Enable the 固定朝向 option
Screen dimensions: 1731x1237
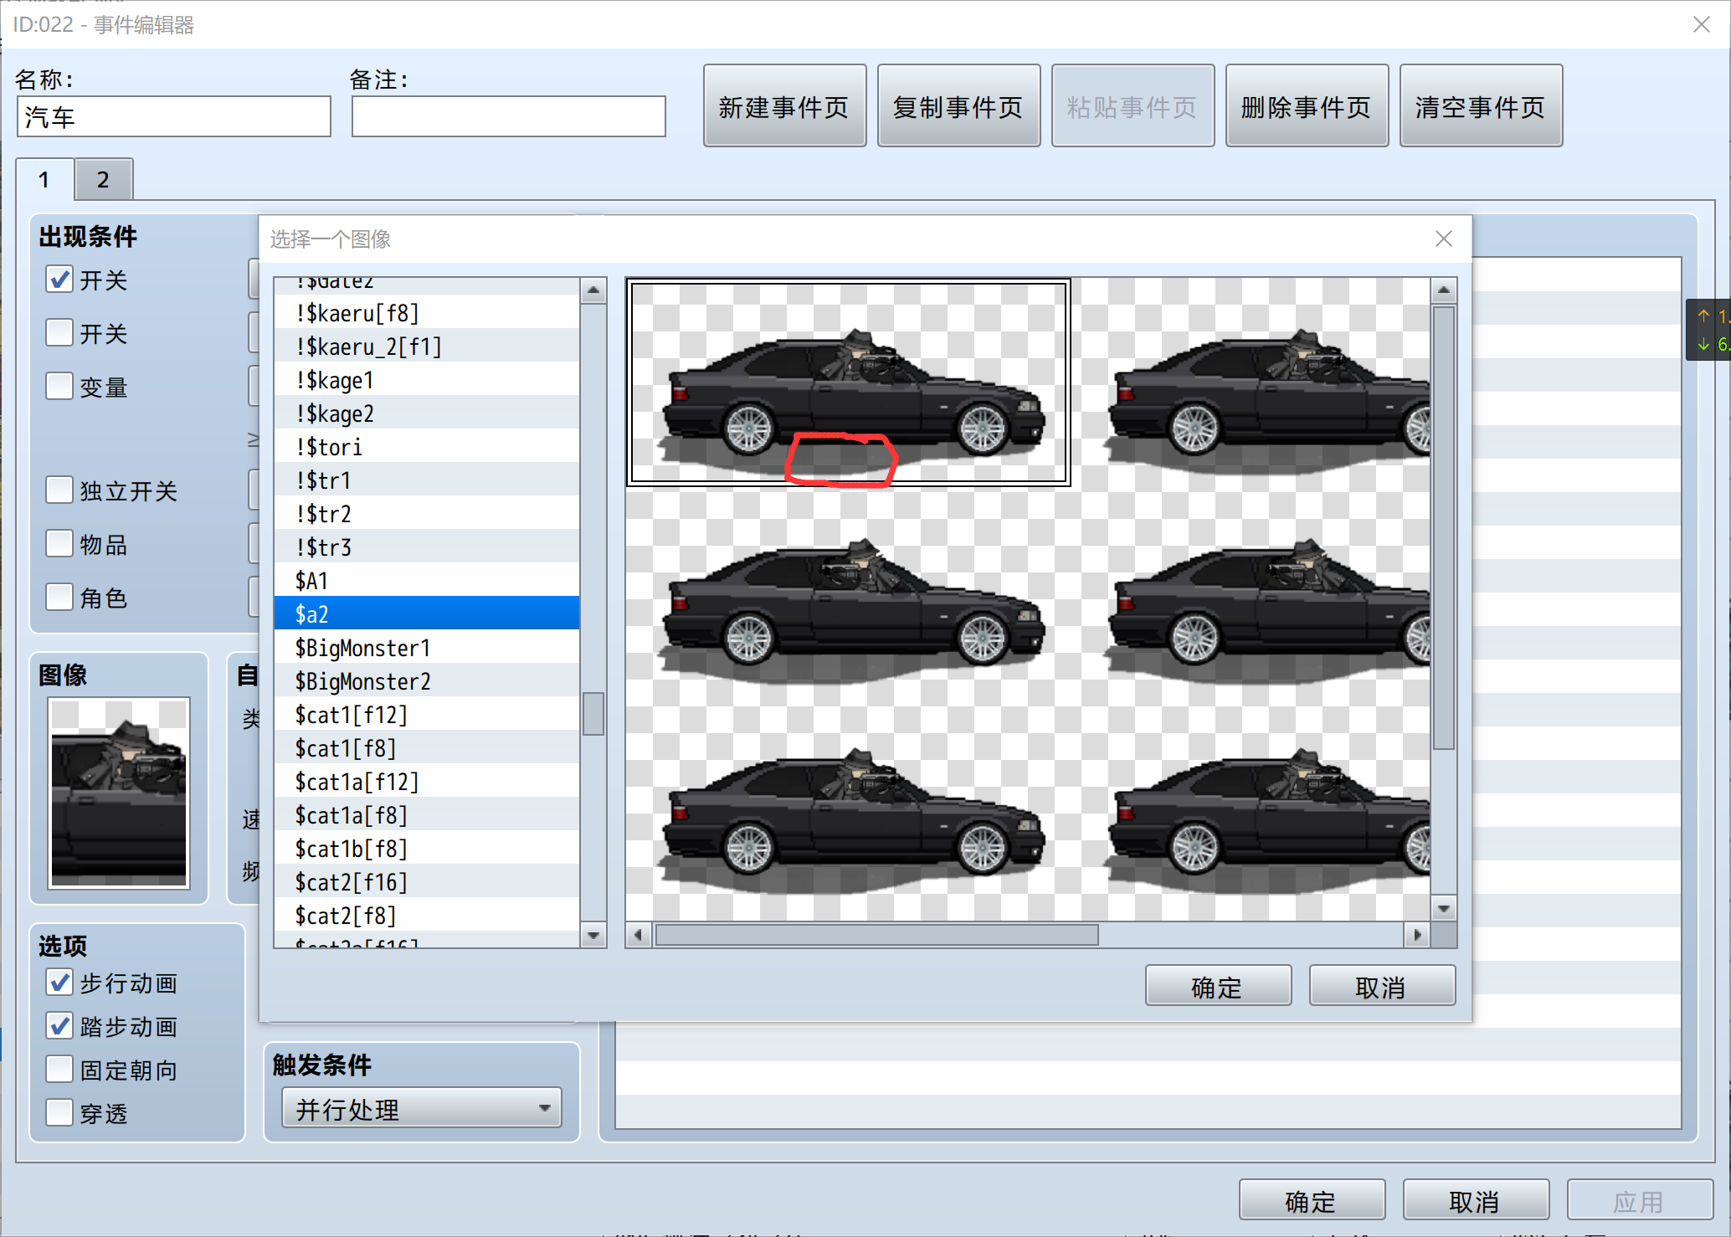point(59,1069)
